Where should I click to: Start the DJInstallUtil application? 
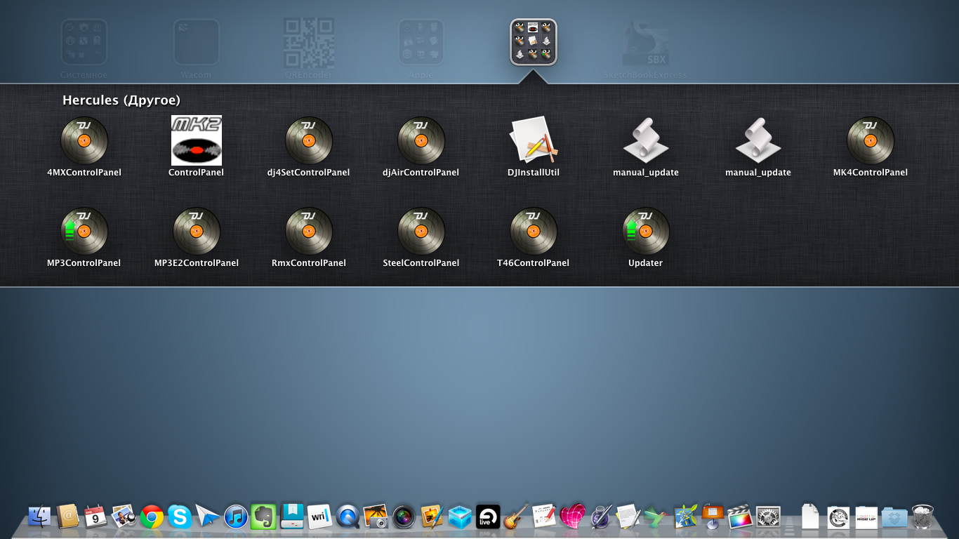click(x=534, y=140)
